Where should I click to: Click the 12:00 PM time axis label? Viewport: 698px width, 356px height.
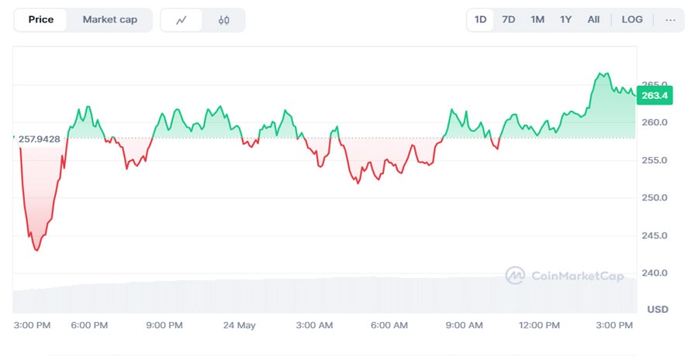[x=539, y=325]
